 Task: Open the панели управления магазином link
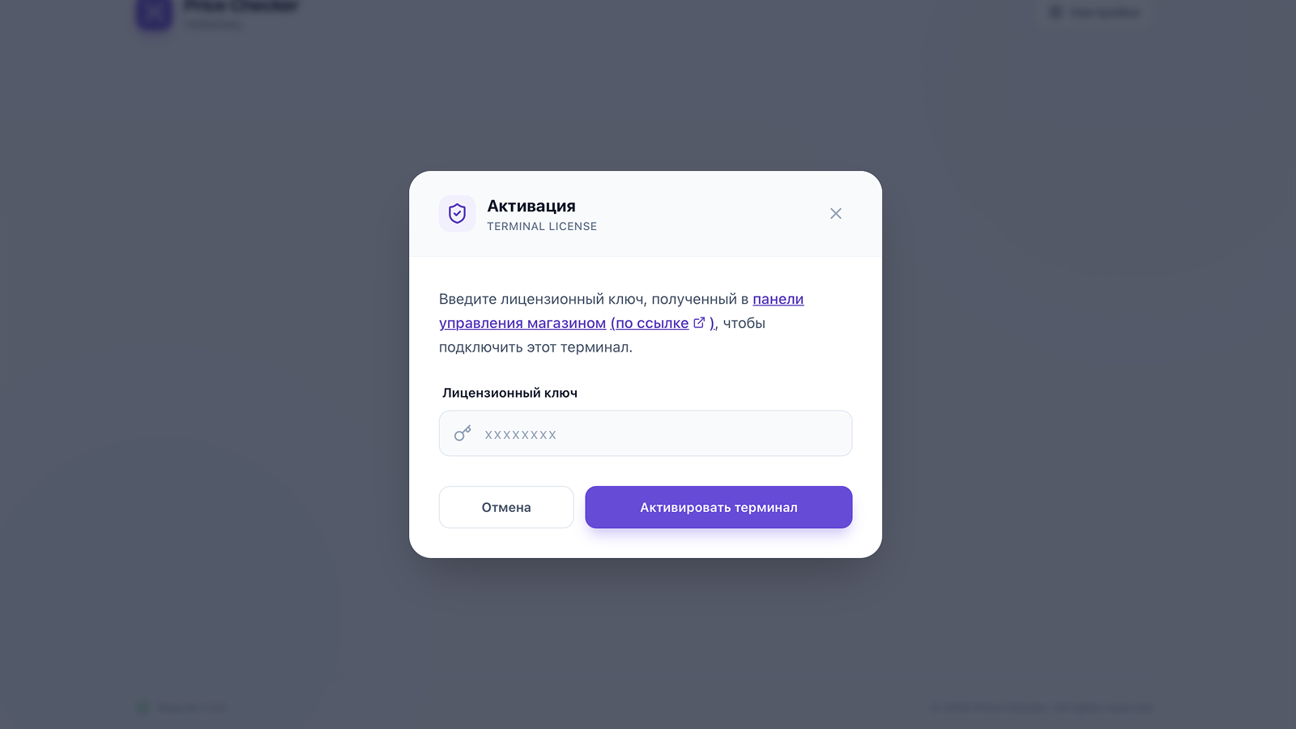621,311
